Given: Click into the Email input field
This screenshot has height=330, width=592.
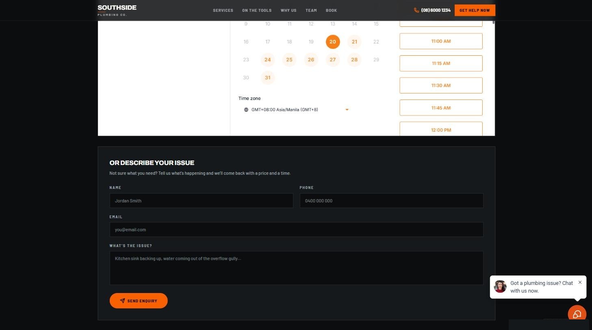Looking at the screenshot, I should [x=296, y=230].
